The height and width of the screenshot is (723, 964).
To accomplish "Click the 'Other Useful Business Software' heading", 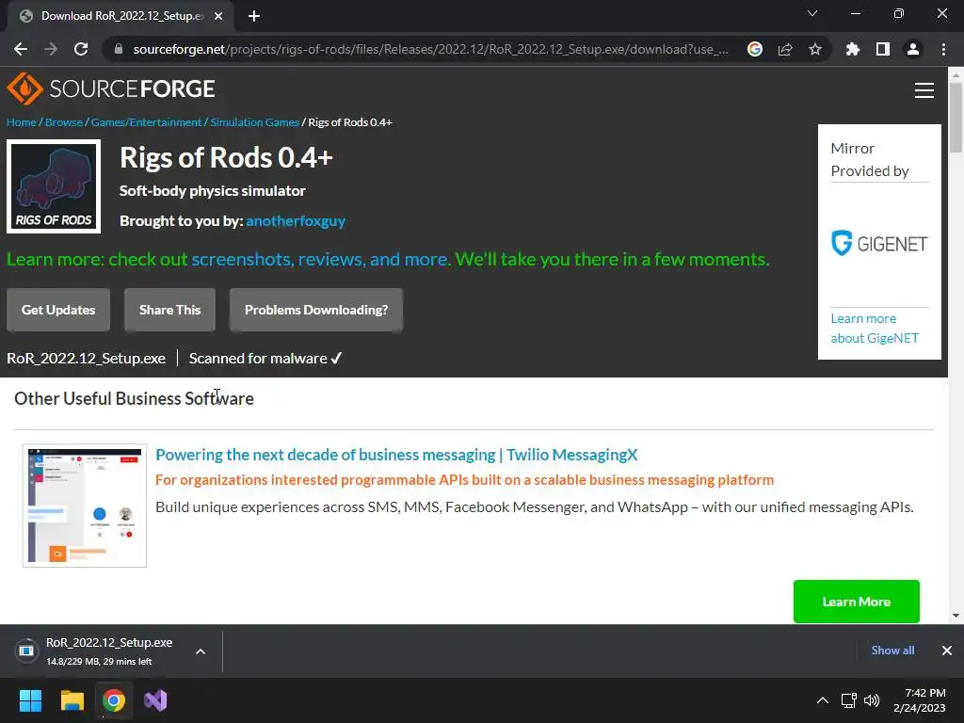I will [134, 398].
